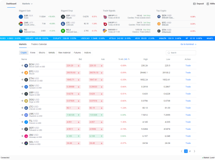Star the LNK/USD row as favorite

pos(22,115)
